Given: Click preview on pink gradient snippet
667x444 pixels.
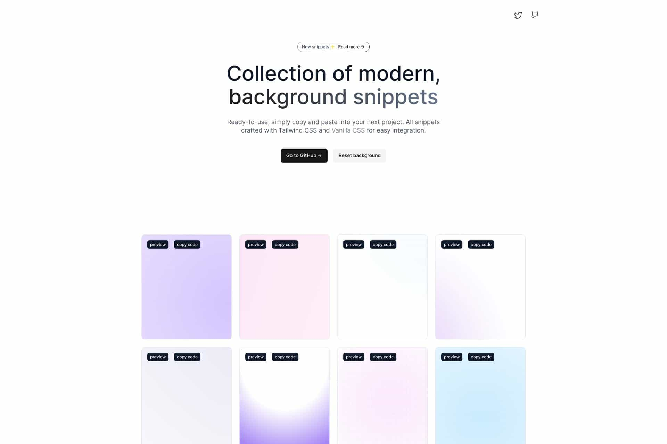Looking at the screenshot, I should [x=256, y=244].
